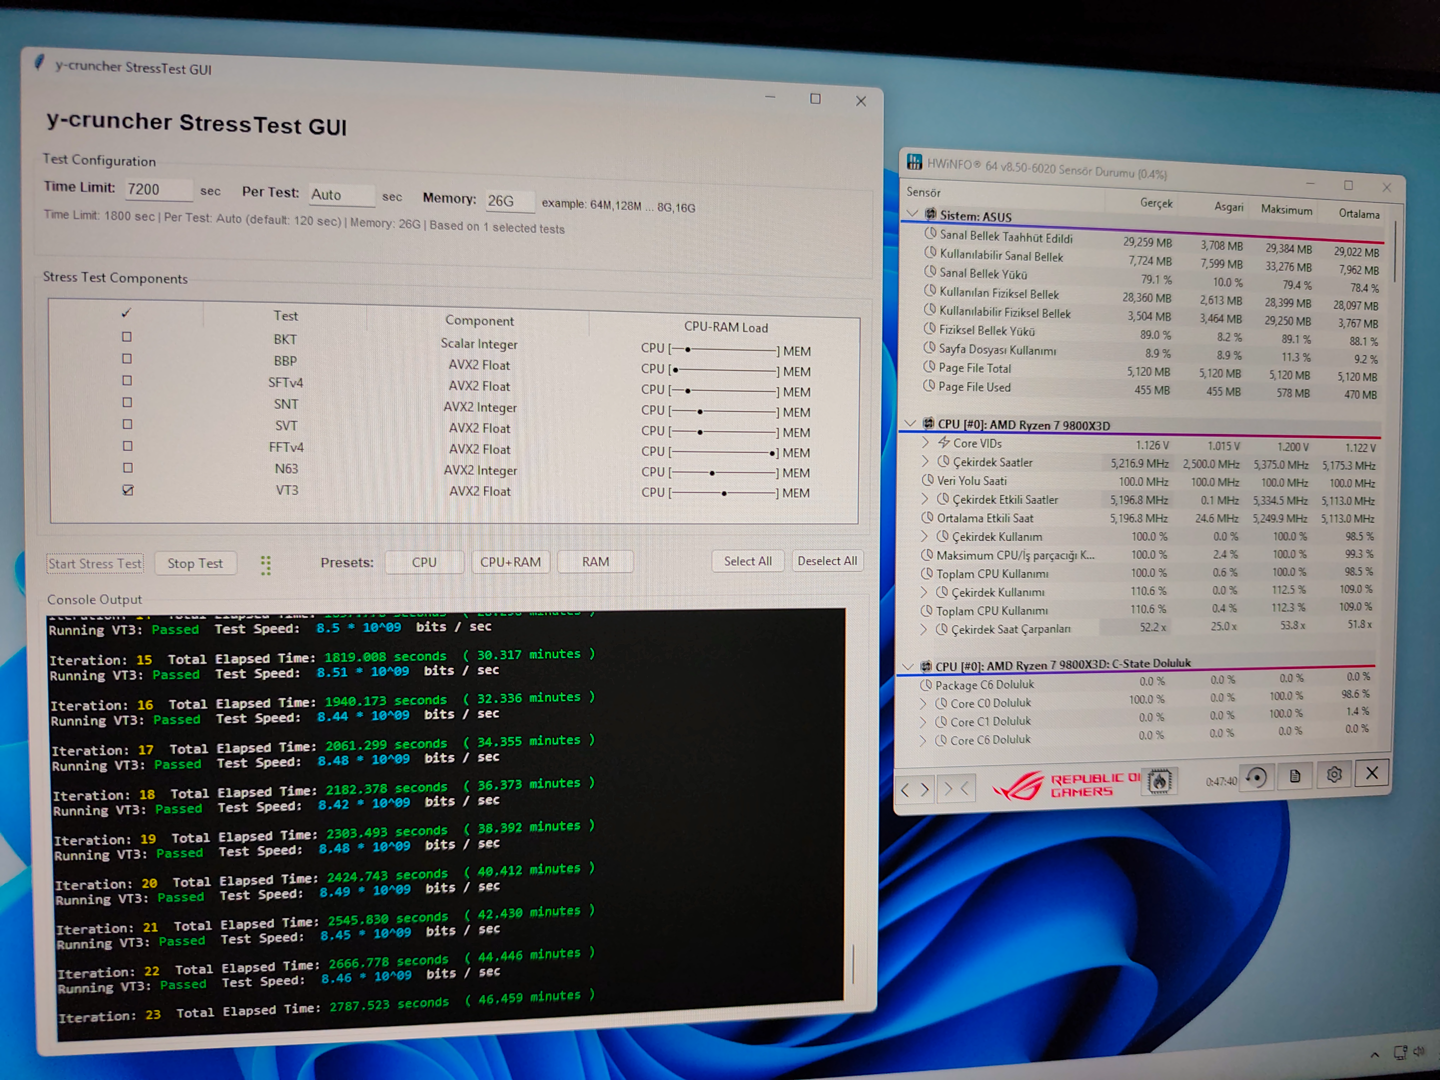Click the Ortalama column header
This screenshot has height=1080, width=1440.
click(x=1358, y=213)
